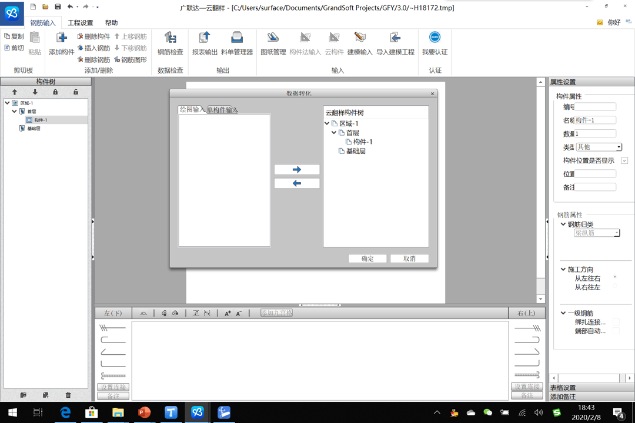Open 图纸管理 drawing management
This screenshot has height=423, width=635.
(273, 43)
